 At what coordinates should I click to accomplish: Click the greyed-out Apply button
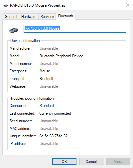(118, 161)
